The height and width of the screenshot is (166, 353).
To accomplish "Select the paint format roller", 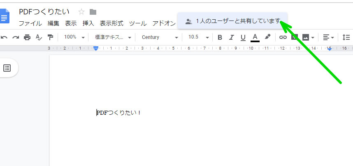I will [x=50, y=37].
